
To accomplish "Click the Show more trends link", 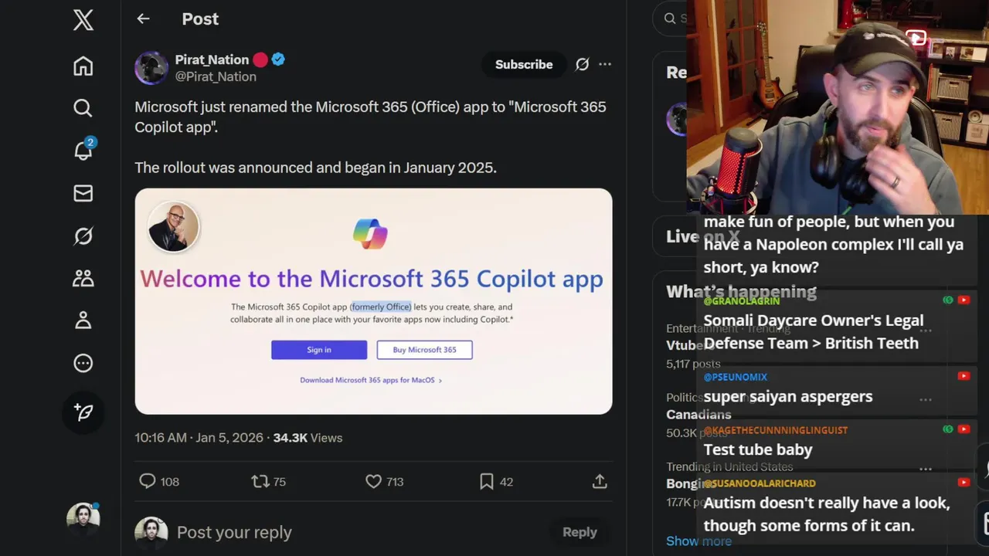I will [x=698, y=541].
